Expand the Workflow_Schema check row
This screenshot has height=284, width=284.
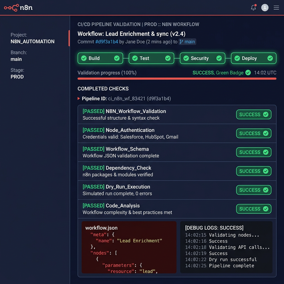click(x=155, y=152)
